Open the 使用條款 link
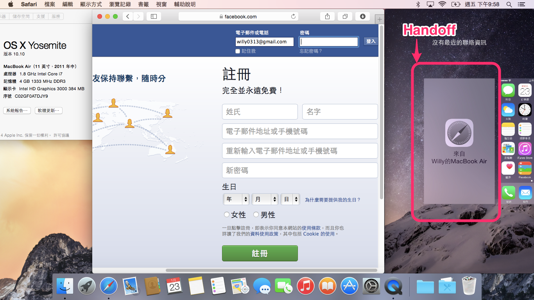 [x=311, y=228]
